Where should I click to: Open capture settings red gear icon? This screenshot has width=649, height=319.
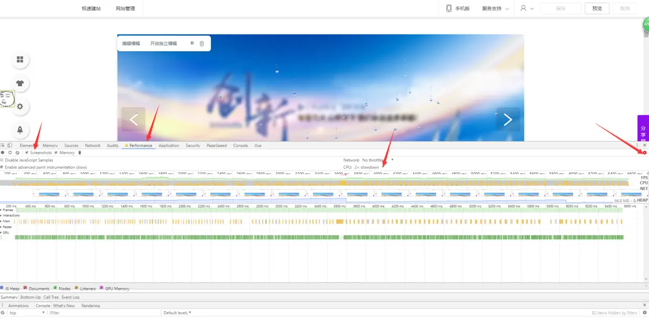point(644,152)
